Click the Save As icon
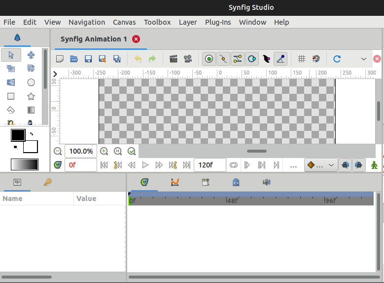Screen dimensions: 384x283 [x=103, y=59]
